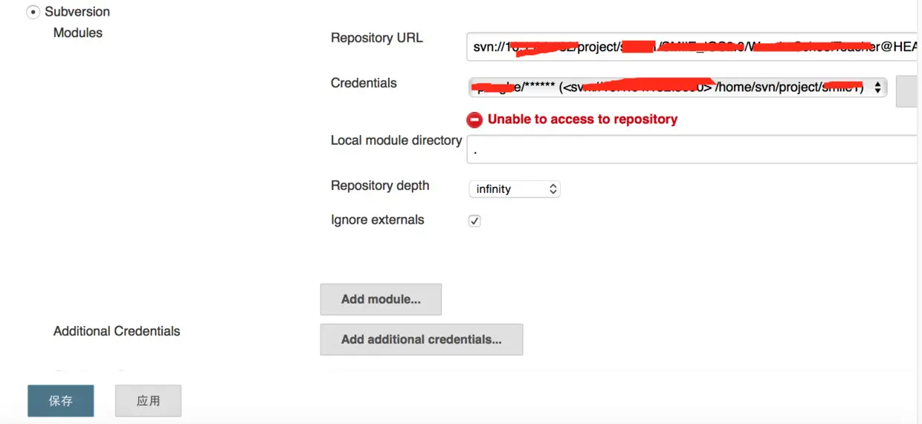Click the red error icon beside the warning
This screenshot has width=922, height=424.
pos(474,120)
